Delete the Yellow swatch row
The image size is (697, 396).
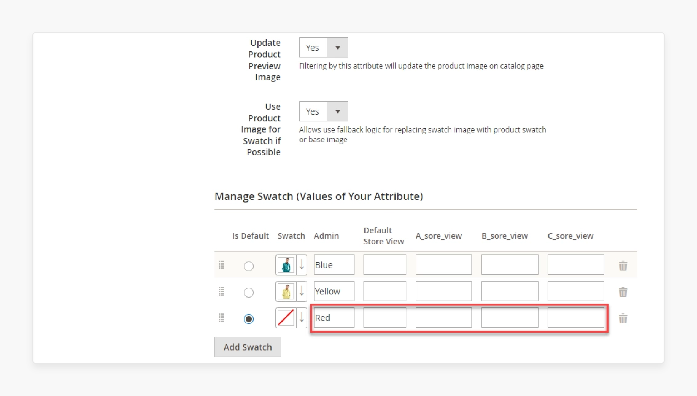point(623,292)
